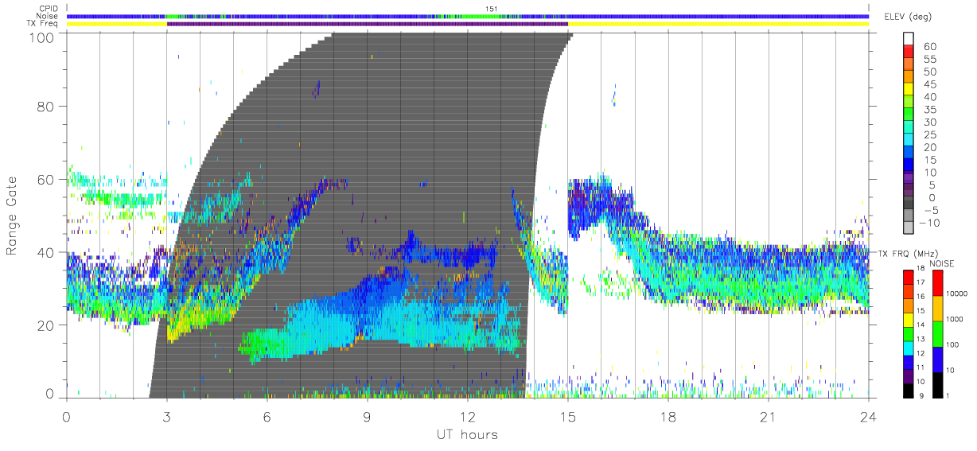Click the purple section of the TX Freq strip

tap(367, 24)
